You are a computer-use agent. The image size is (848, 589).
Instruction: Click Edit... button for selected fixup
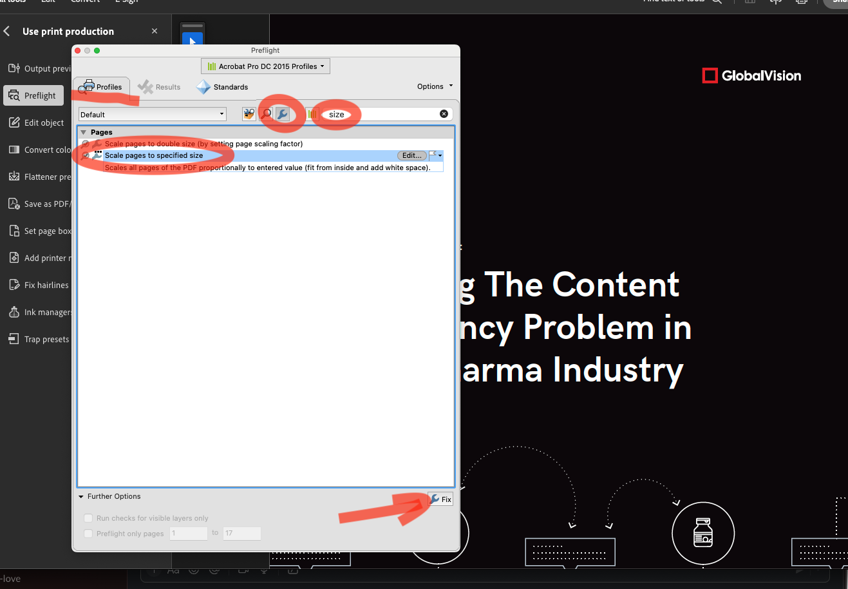pos(411,155)
